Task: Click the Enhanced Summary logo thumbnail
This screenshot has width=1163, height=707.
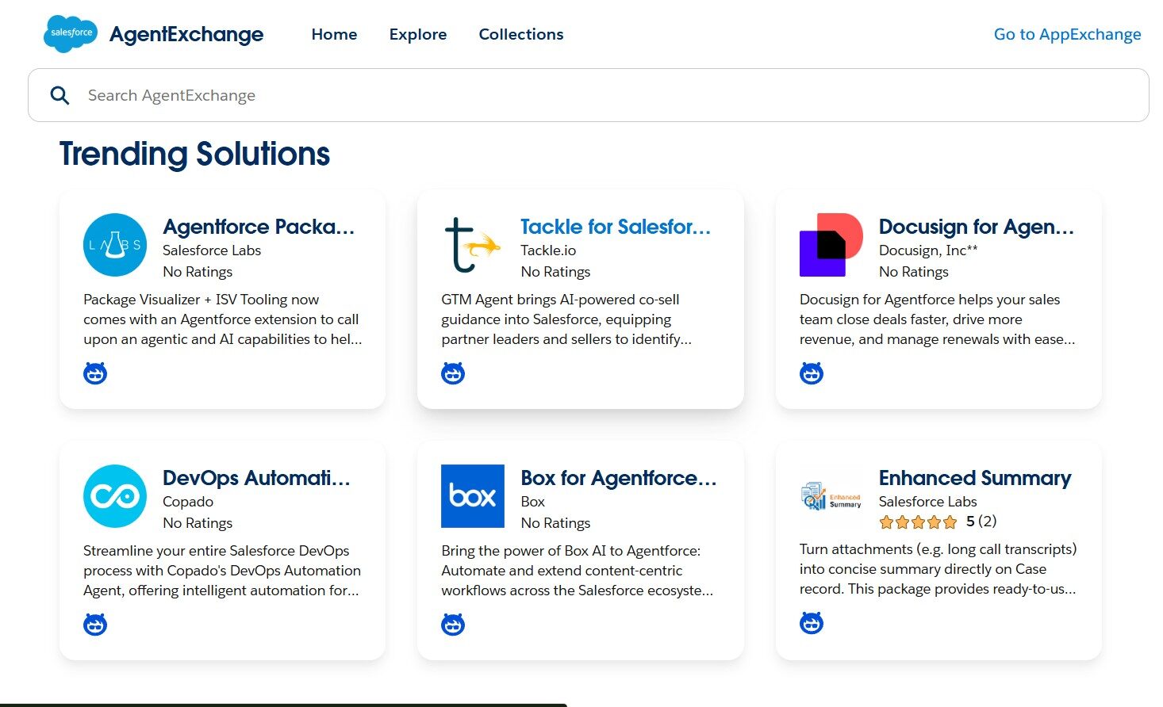Action: (x=831, y=496)
